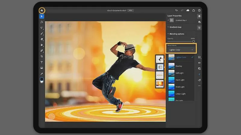Viewport: 241px width, 135px height.
Task: Select the Lasso tool
Action: [42, 28]
